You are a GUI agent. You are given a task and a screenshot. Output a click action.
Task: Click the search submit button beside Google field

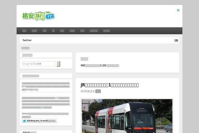pos(58,64)
